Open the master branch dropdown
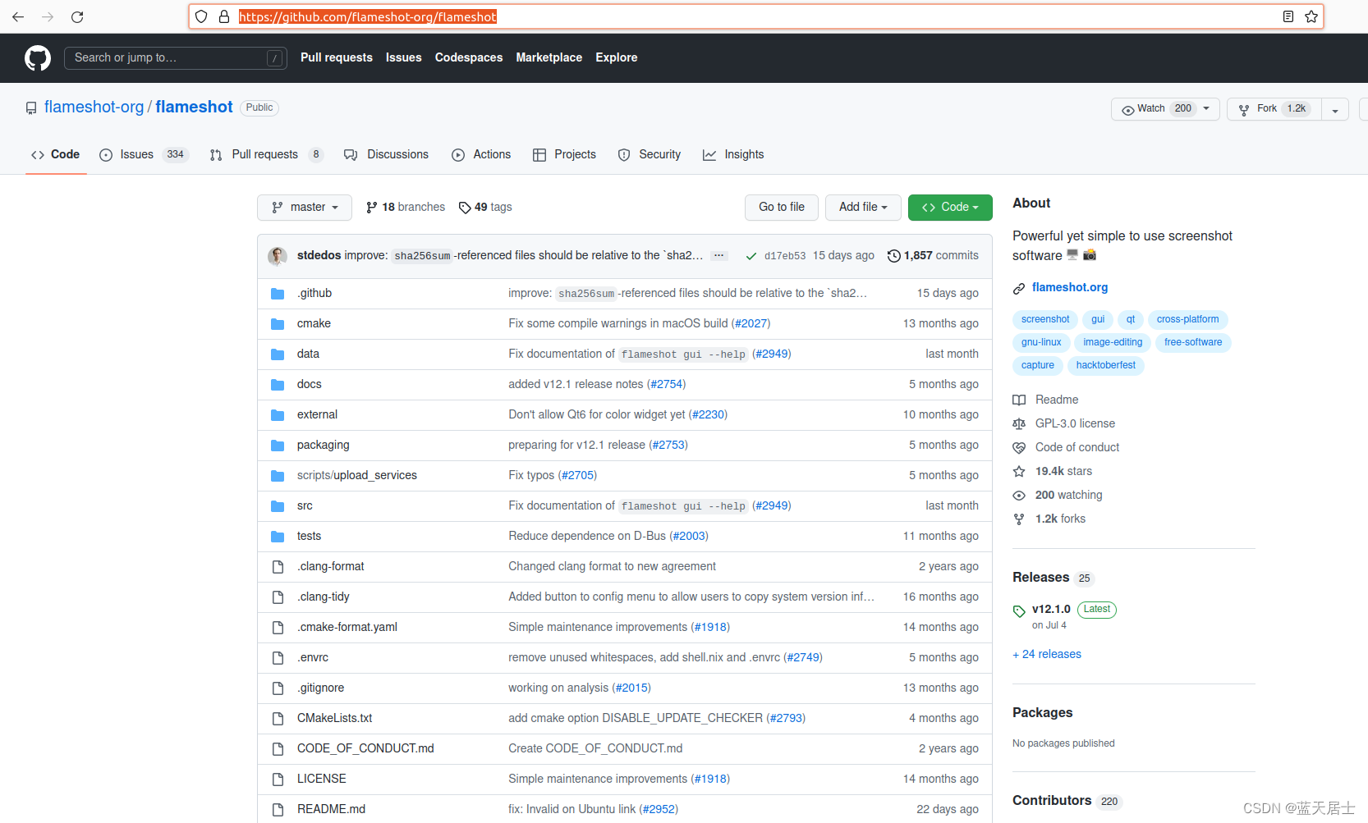Viewport: 1368px width, 823px height. 305,208
